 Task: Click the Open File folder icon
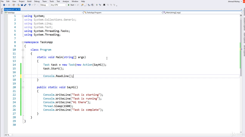pos(19,5)
